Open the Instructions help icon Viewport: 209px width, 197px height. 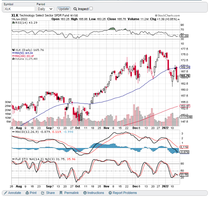tap(85, 193)
